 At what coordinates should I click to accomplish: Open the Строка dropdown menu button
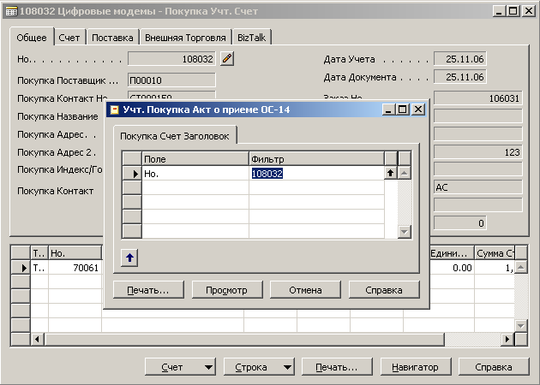tap(259, 367)
